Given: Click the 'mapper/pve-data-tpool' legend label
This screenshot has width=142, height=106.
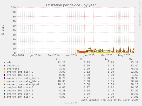Looking at the screenshot, I should pyautogui.click(x=23, y=84).
